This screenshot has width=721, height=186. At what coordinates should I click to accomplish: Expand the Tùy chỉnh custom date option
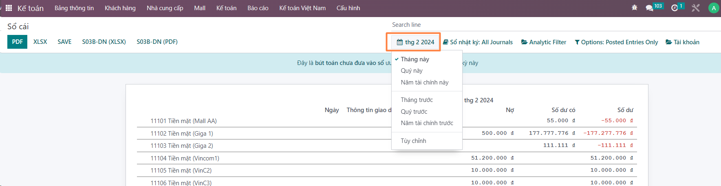click(427, 141)
